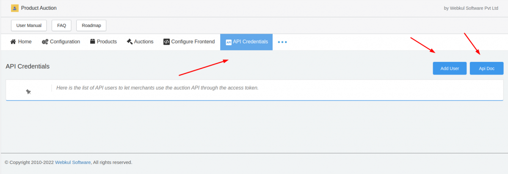Click the code icon beside Configure Frontend

pyautogui.click(x=166, y=42)
